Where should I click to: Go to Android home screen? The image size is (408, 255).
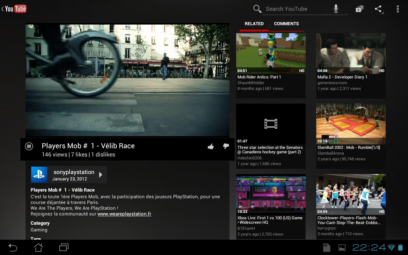tap(39, 247)
